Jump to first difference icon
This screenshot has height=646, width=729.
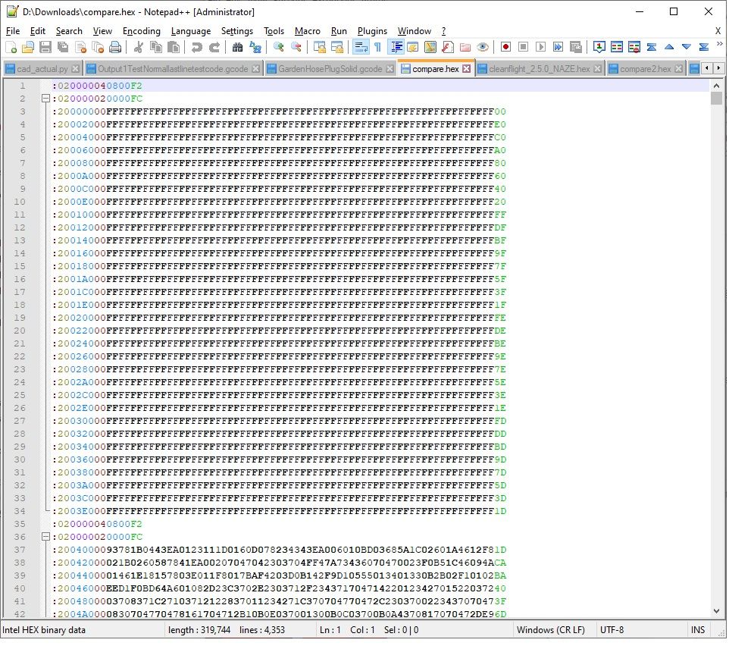[x=652, y=47]
